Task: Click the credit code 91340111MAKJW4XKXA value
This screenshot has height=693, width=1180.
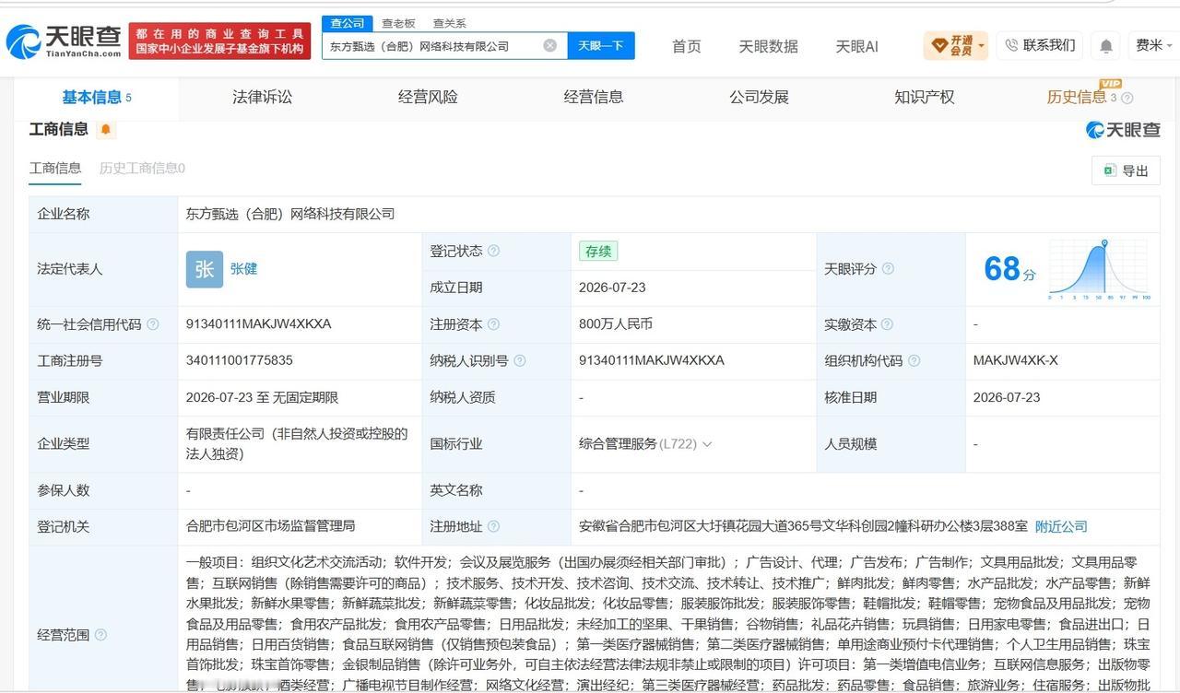Action: pos(258,324)
